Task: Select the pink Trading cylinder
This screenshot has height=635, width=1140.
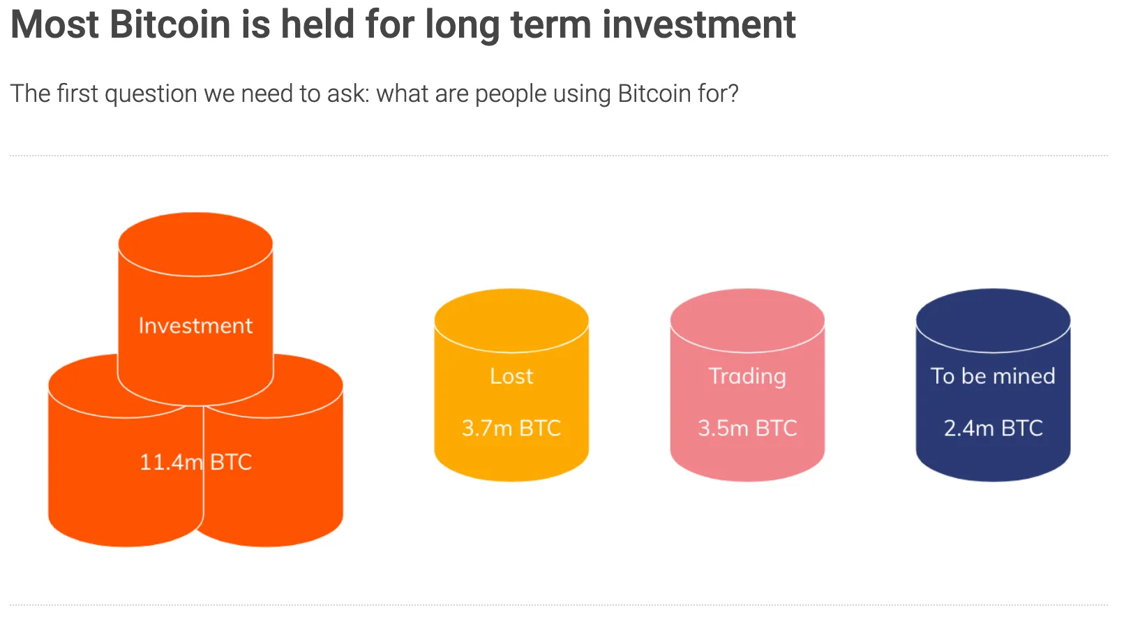Action: click(747, 385)
